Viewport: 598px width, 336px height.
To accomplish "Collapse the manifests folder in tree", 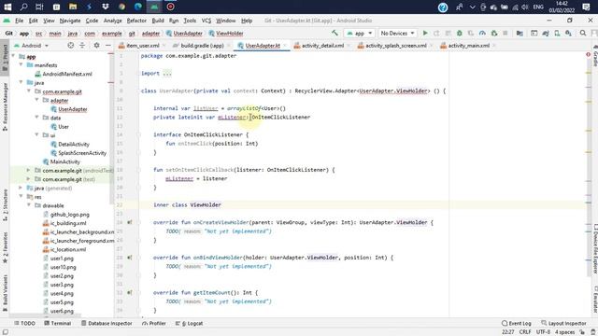I will coord(21,65).
